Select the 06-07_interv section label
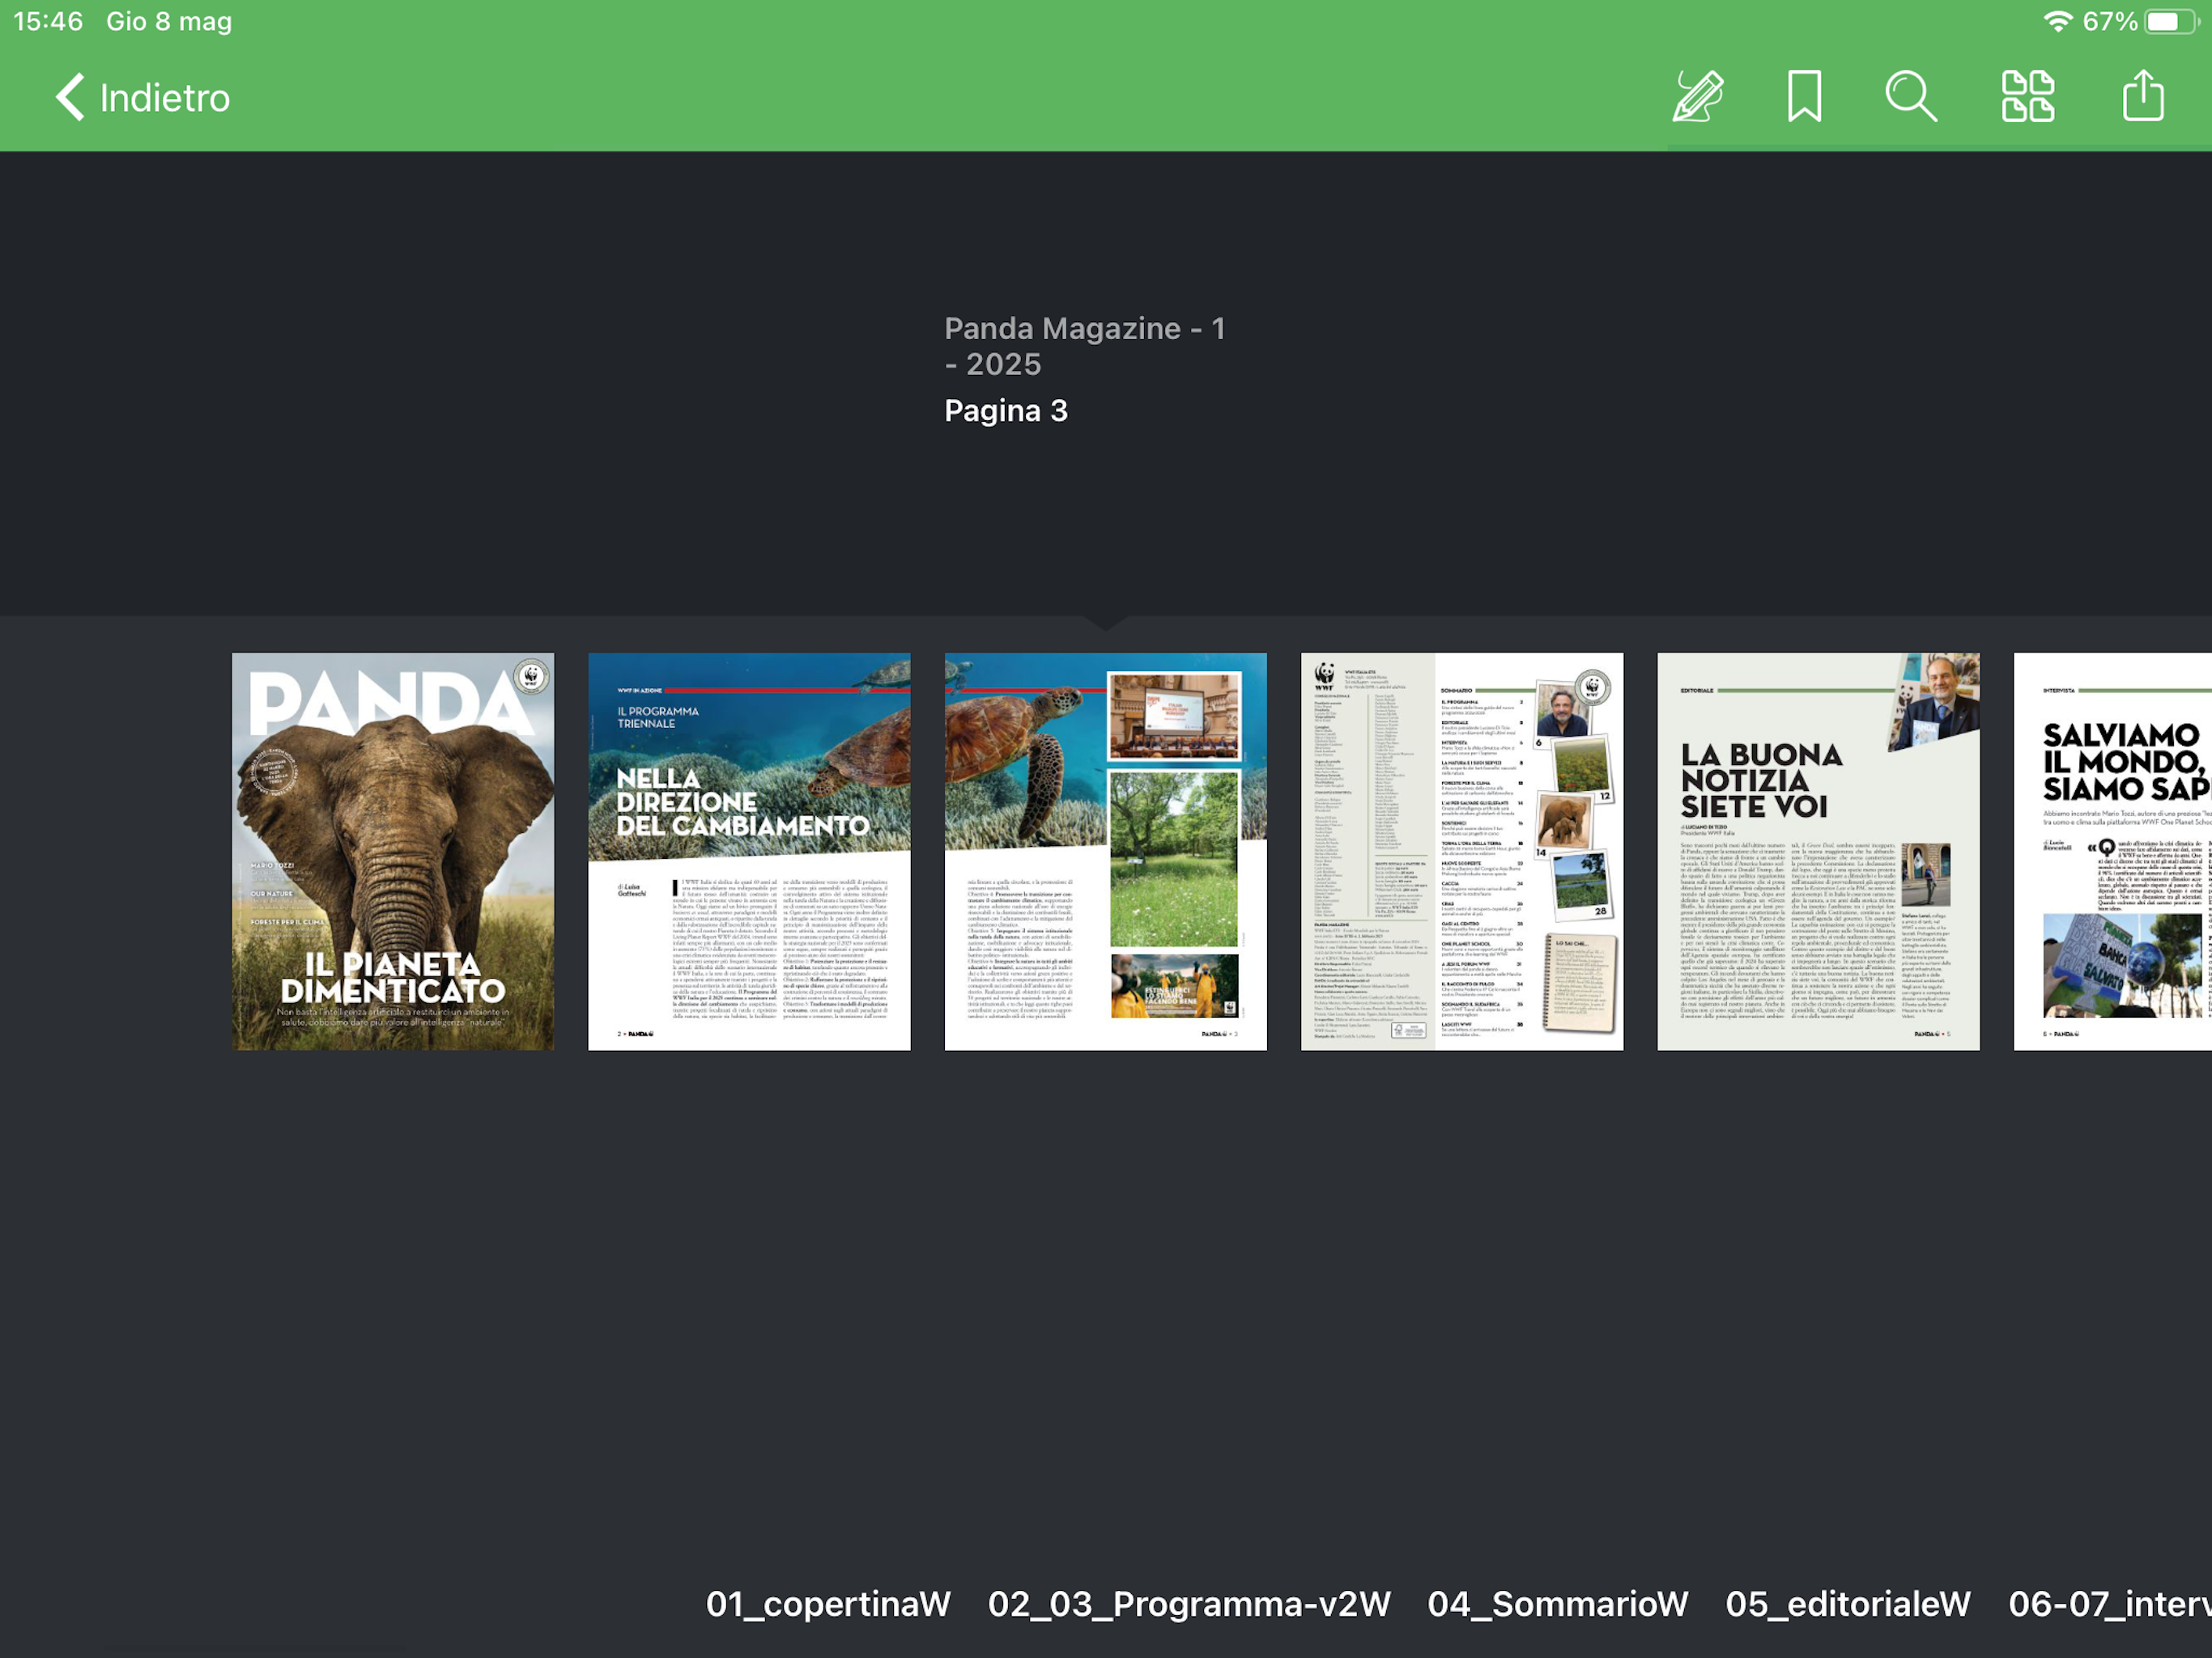Image resolution: width=2212 pixels, height=1658 pixels. pos(2109,1604)
